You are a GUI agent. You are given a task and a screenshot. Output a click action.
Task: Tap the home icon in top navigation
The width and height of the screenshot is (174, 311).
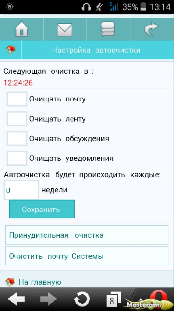21,29
